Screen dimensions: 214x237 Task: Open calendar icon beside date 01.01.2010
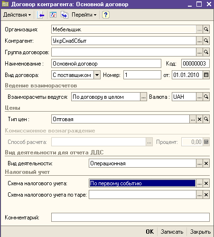click(x=206, y=75)
